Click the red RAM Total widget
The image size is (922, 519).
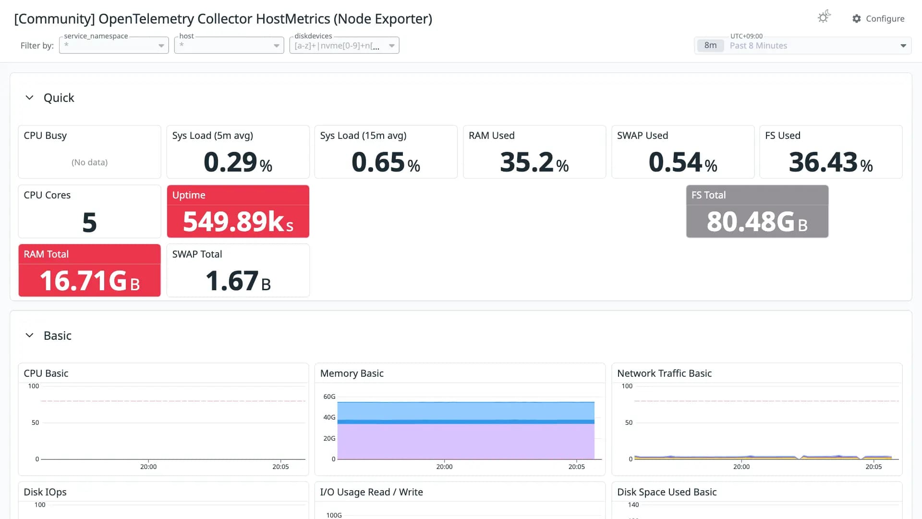(x=89, y=271)
